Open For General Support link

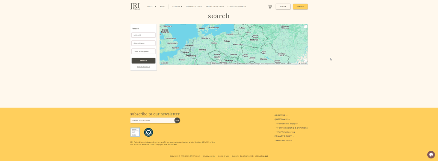pos(287,124)
